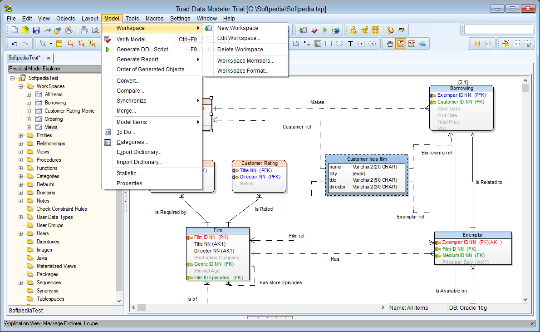This screenshot has height=332, width=540.
Task: Select the rectangle shape tool
Action: tap(329, 44)
